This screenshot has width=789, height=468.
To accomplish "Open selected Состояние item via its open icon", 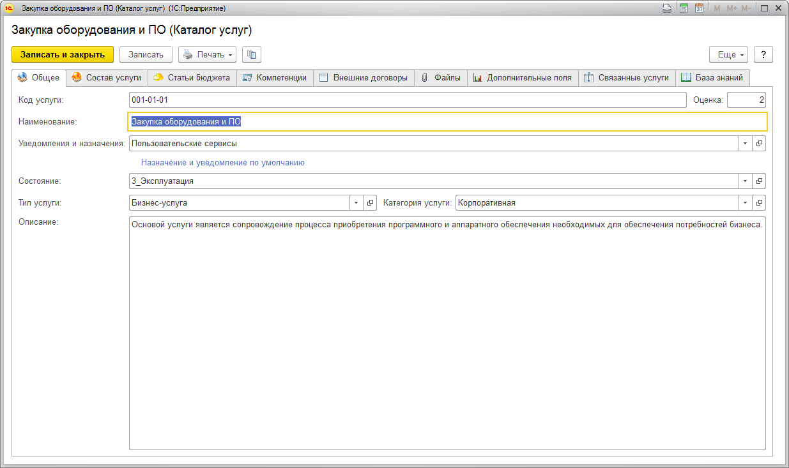I will tap(759, 181).
